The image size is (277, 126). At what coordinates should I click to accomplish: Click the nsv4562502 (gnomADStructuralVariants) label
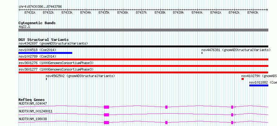click(x=80, y=76)
